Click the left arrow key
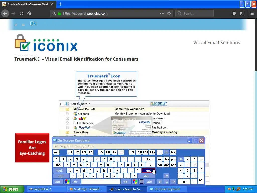The image size is (257, 193). 160,182
